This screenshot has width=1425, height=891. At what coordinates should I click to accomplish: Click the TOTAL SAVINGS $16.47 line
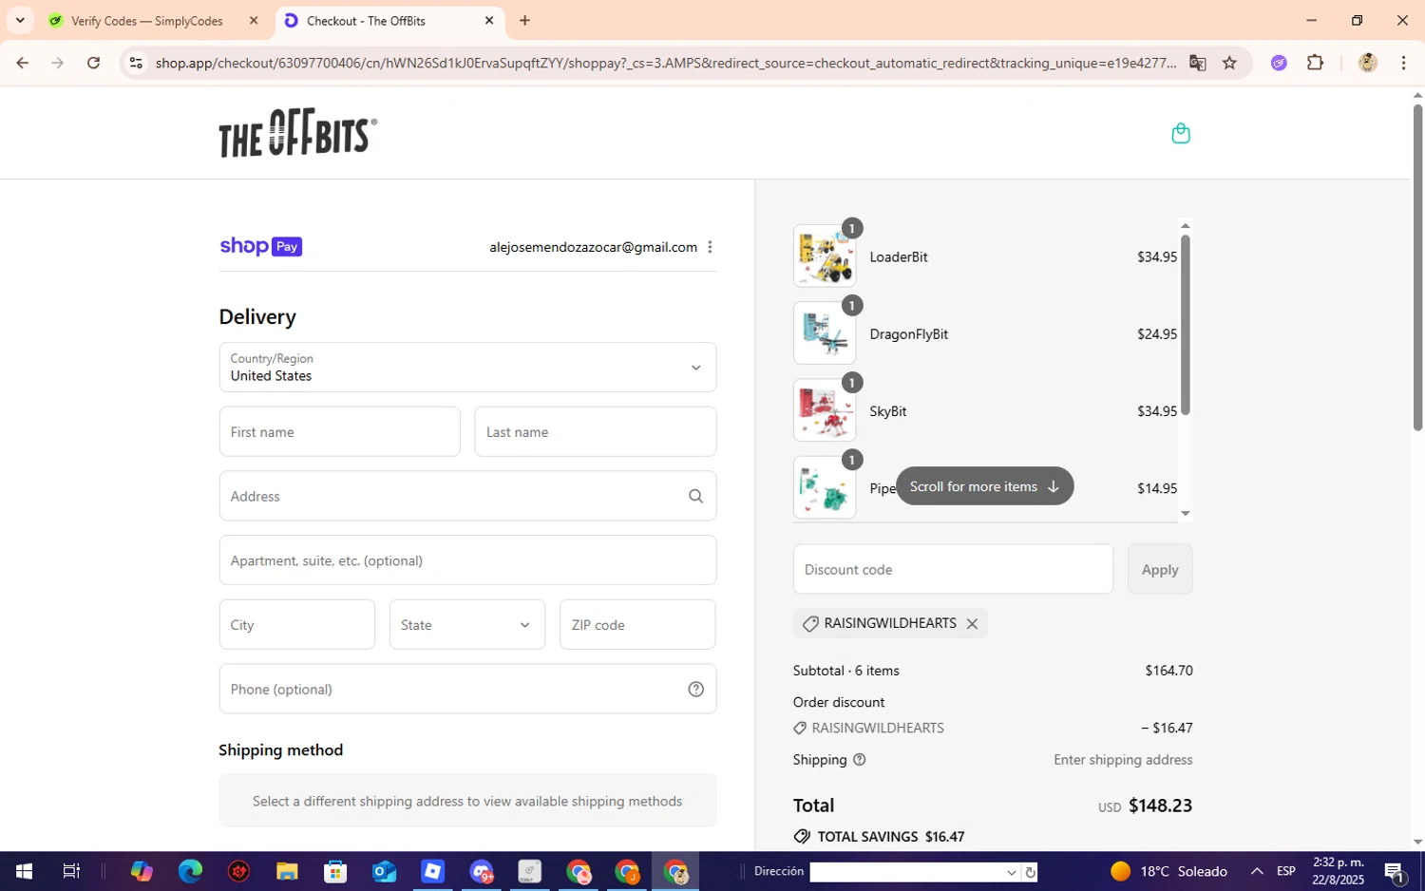[x=879, y=837]
